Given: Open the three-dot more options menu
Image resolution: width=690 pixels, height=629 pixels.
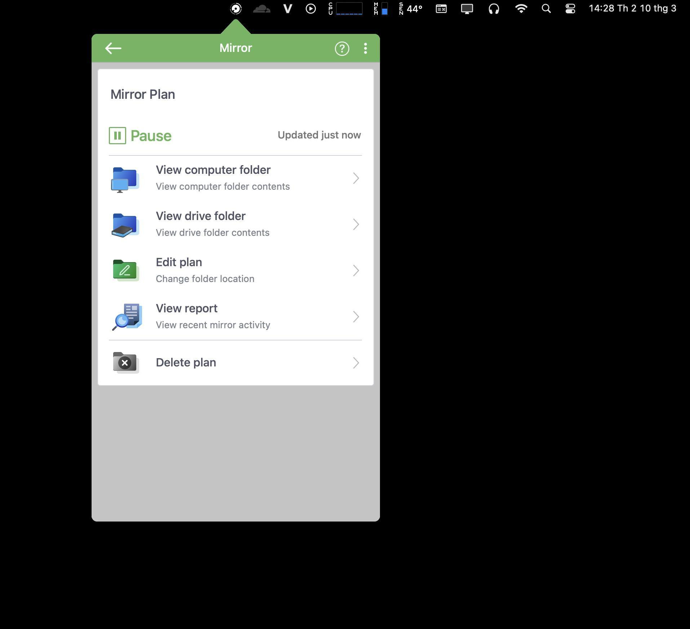Looking at the screenshot, I should tap(365, 48).
